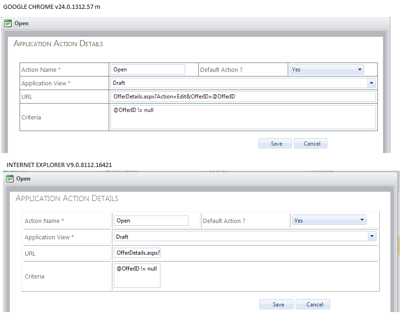Viewport: 403px width, 320px height.
Task: Expand Application View dropdown in Chrome dialog
Action: pos(371,83)
